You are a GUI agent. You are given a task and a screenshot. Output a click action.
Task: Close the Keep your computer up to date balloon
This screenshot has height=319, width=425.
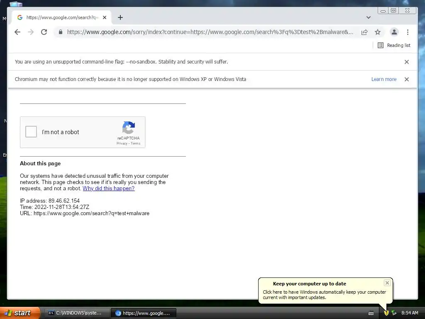point(387,283)
